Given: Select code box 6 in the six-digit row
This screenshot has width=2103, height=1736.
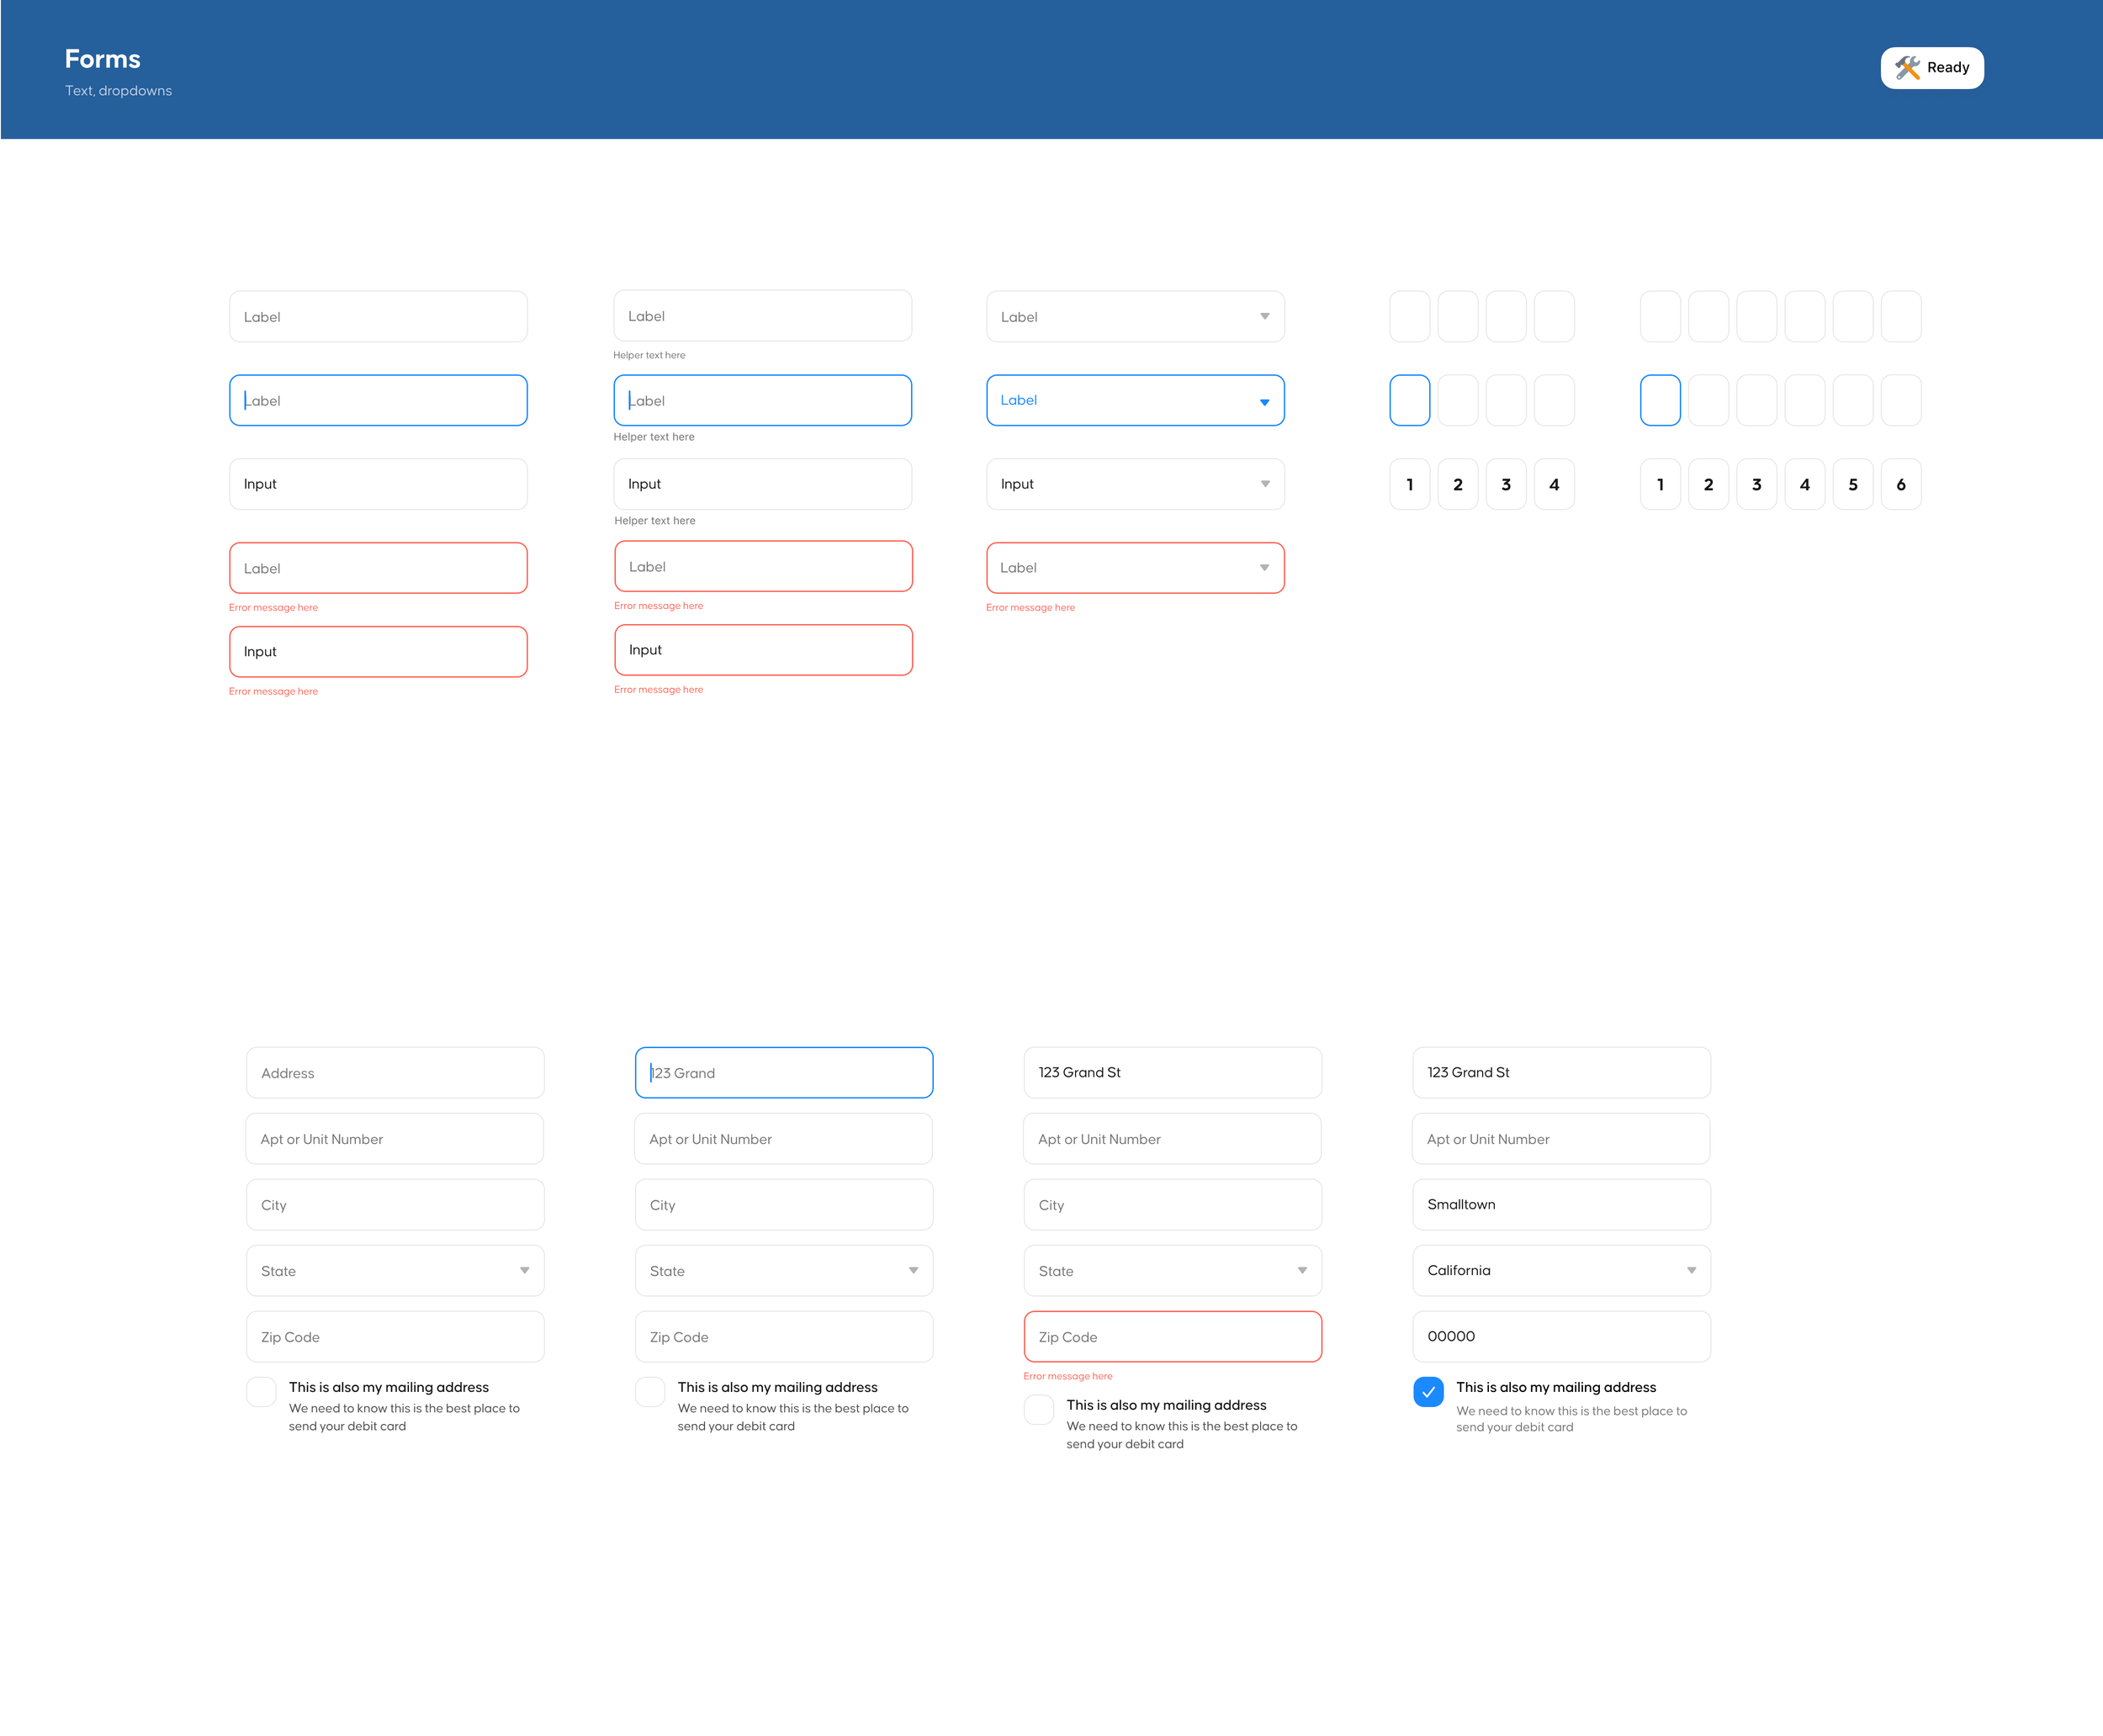Looking at the screenshot, I should point(1900,485).
